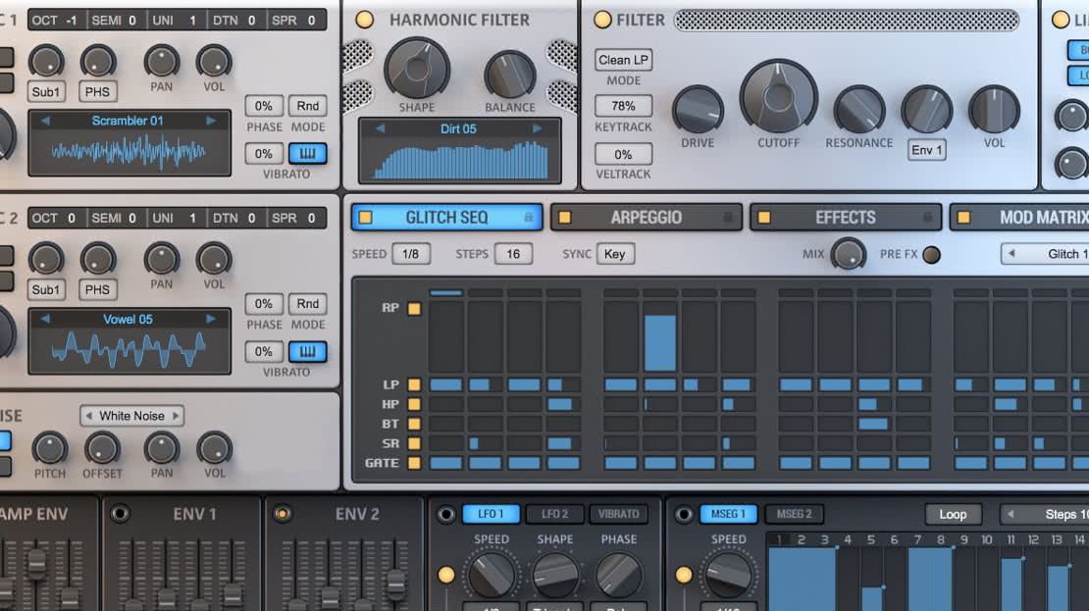The image size is (1089, 611).
Task: Toggle ENV 2 section LED
Action: (x=282, y=514)
